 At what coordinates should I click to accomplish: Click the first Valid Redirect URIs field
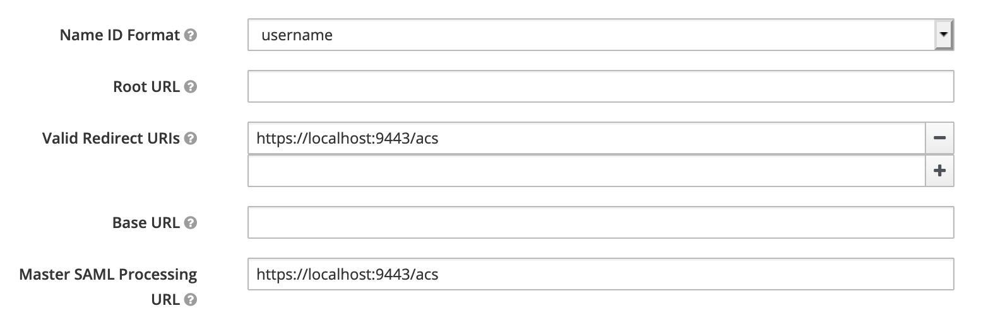[586, 138]
